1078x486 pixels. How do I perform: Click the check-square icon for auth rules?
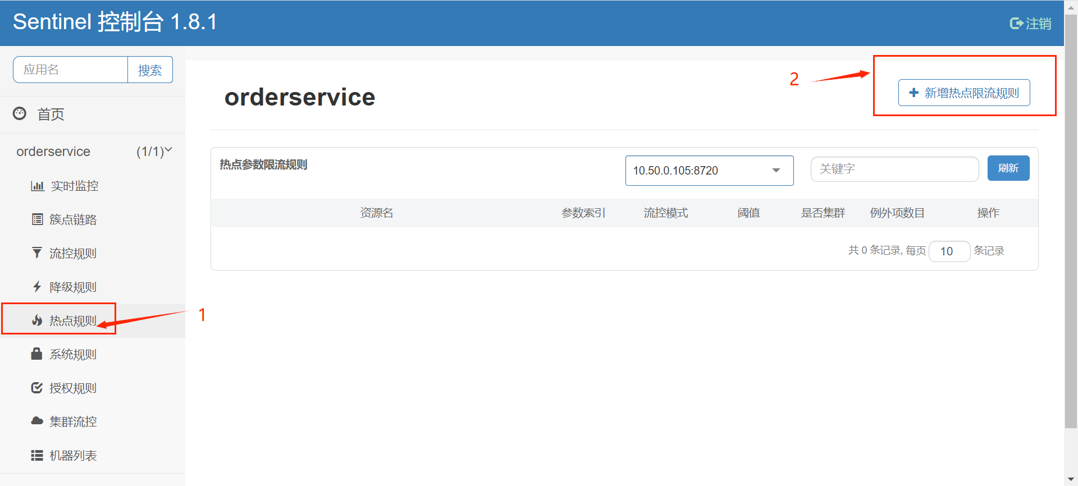pos(37,388)
